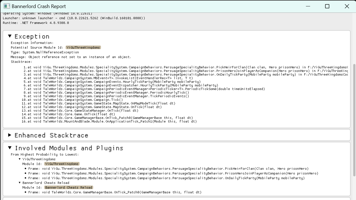Select stacktrace line 10 Campaign.Tick()
Image resolution: width=356 pixels, height=200 pixels.
(72, 100)
